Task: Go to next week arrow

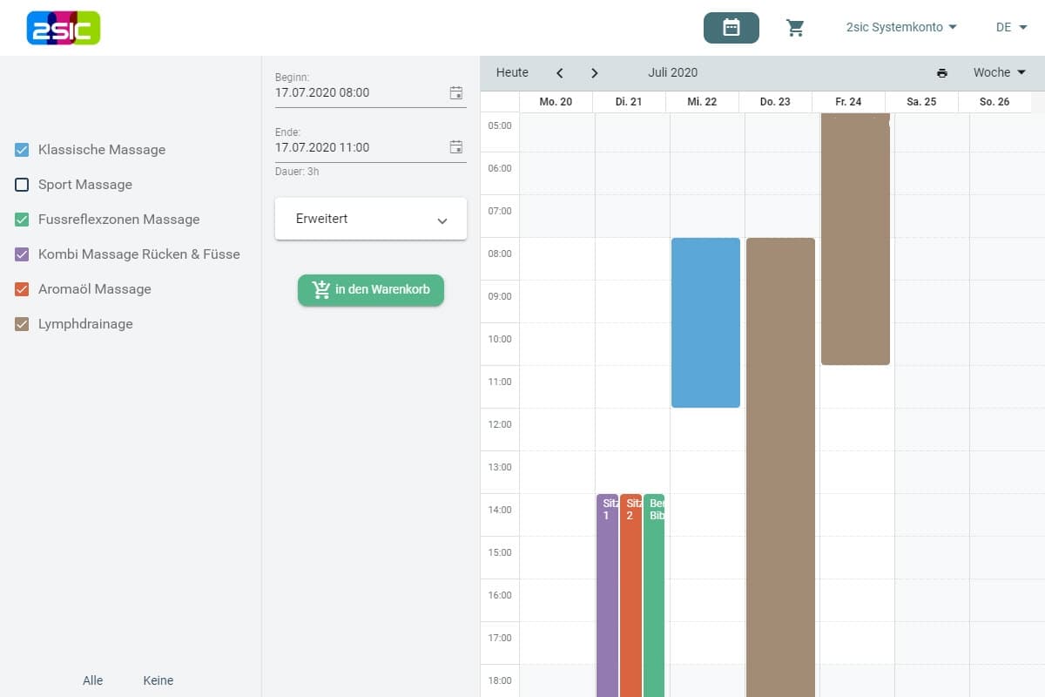Action: pos(595,73)
